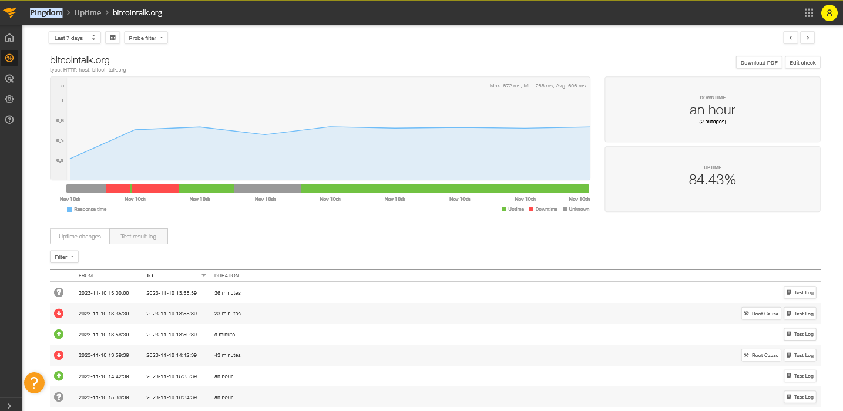The height and width of the screenshot is (411, 843).
Task: Click the Edit check button
Action: coord(802,63)
